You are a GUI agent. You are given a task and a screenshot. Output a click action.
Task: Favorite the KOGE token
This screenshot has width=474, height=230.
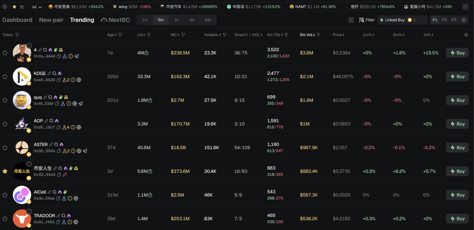pos(5,76)
